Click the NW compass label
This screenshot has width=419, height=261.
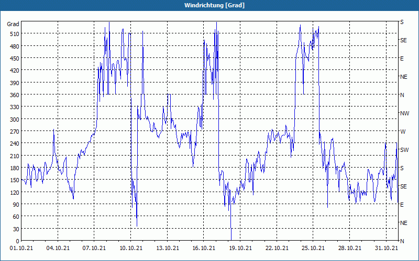(x=404, y=113)
